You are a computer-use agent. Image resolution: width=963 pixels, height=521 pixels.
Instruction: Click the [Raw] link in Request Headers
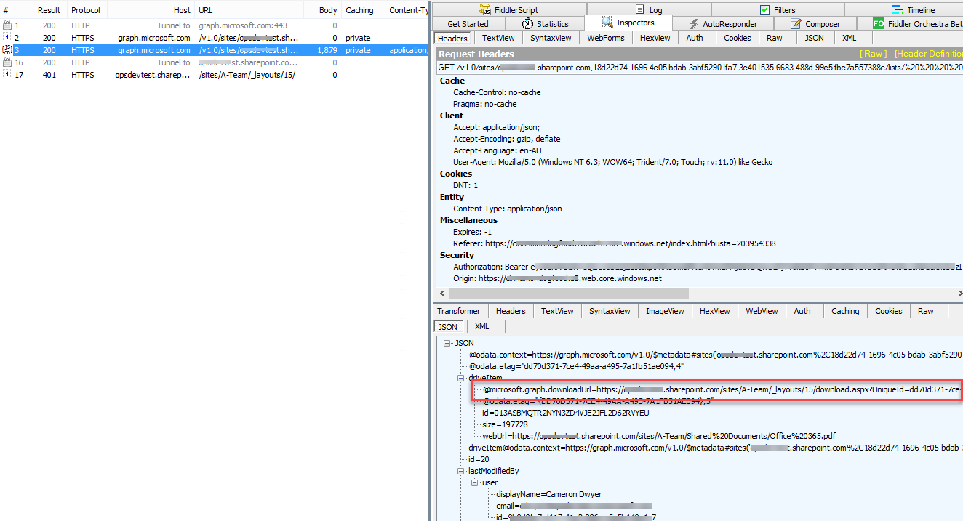click(x=873, y=54)
